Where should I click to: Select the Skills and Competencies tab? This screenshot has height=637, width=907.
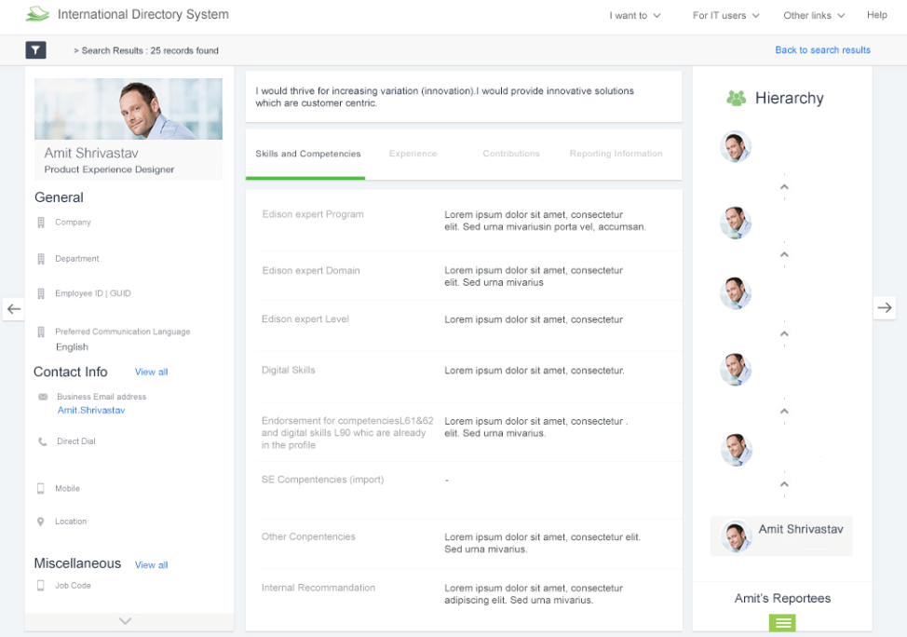click(307, 154)
